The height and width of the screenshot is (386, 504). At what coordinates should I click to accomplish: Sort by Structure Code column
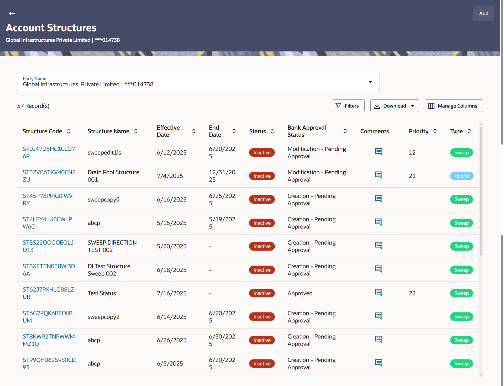pos(69,131)
